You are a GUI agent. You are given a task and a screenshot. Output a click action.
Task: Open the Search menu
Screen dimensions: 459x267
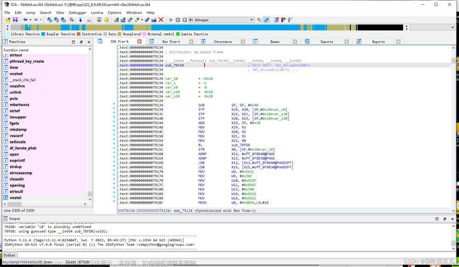[x=45, y=12]
